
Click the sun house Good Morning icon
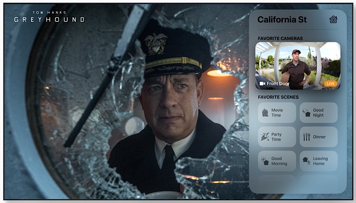click(265, 161)
